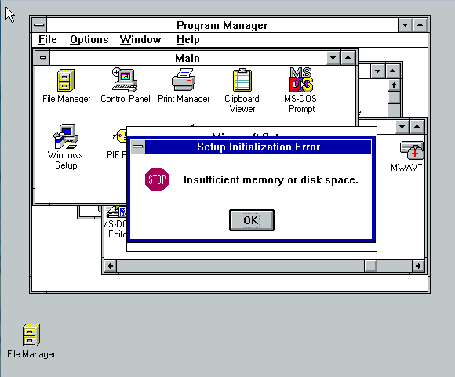Screen dimensions: 455x377
Task: Minimize the Program Manager window
Action: (406, 25)
